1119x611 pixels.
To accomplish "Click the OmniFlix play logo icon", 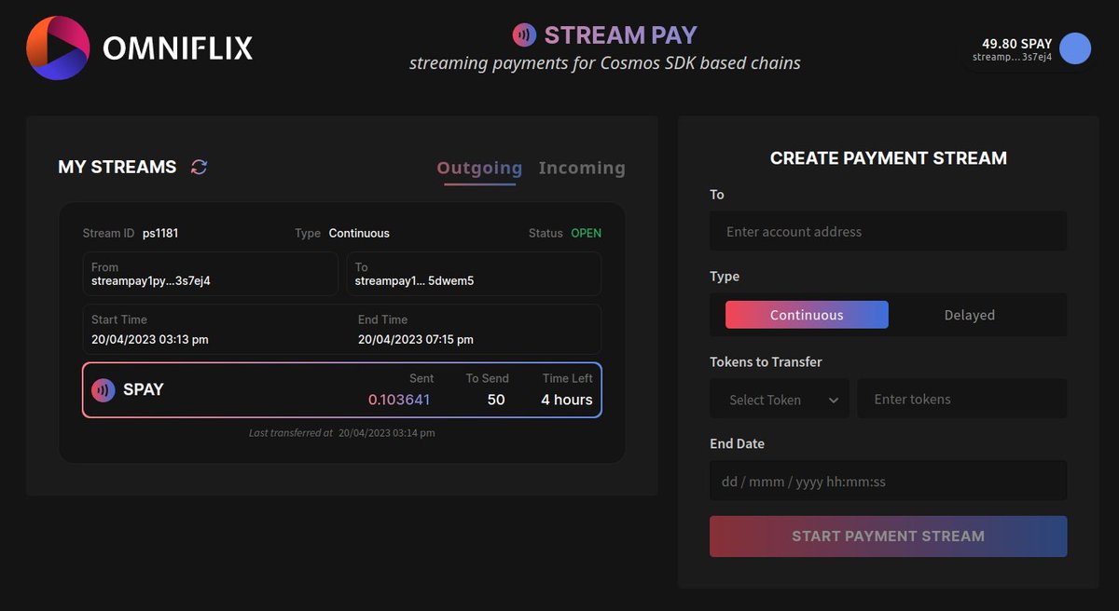I will [x=58, y=48].
